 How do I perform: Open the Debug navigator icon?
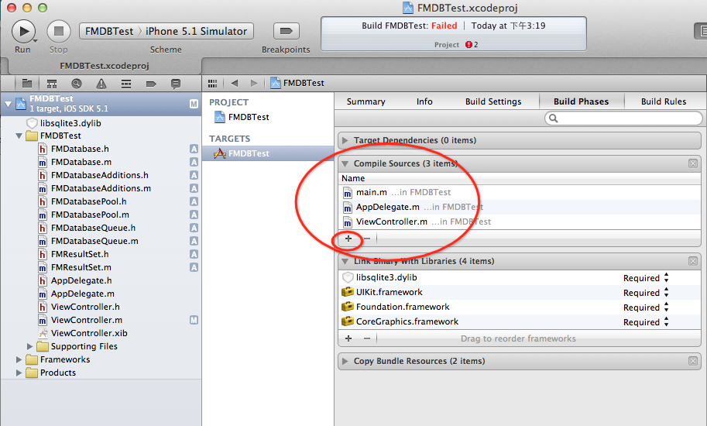click(x=126, y=84)
